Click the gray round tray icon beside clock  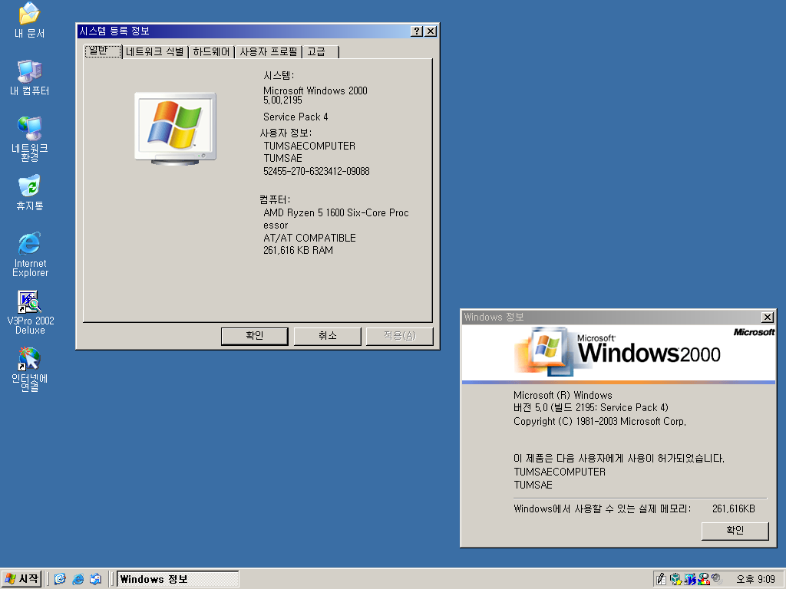716,578
